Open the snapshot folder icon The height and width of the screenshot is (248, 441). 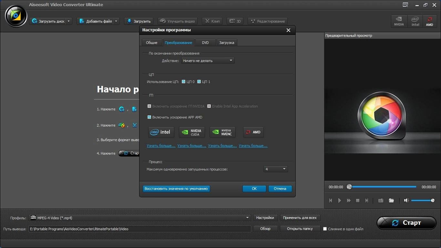(x=391, y=201)
